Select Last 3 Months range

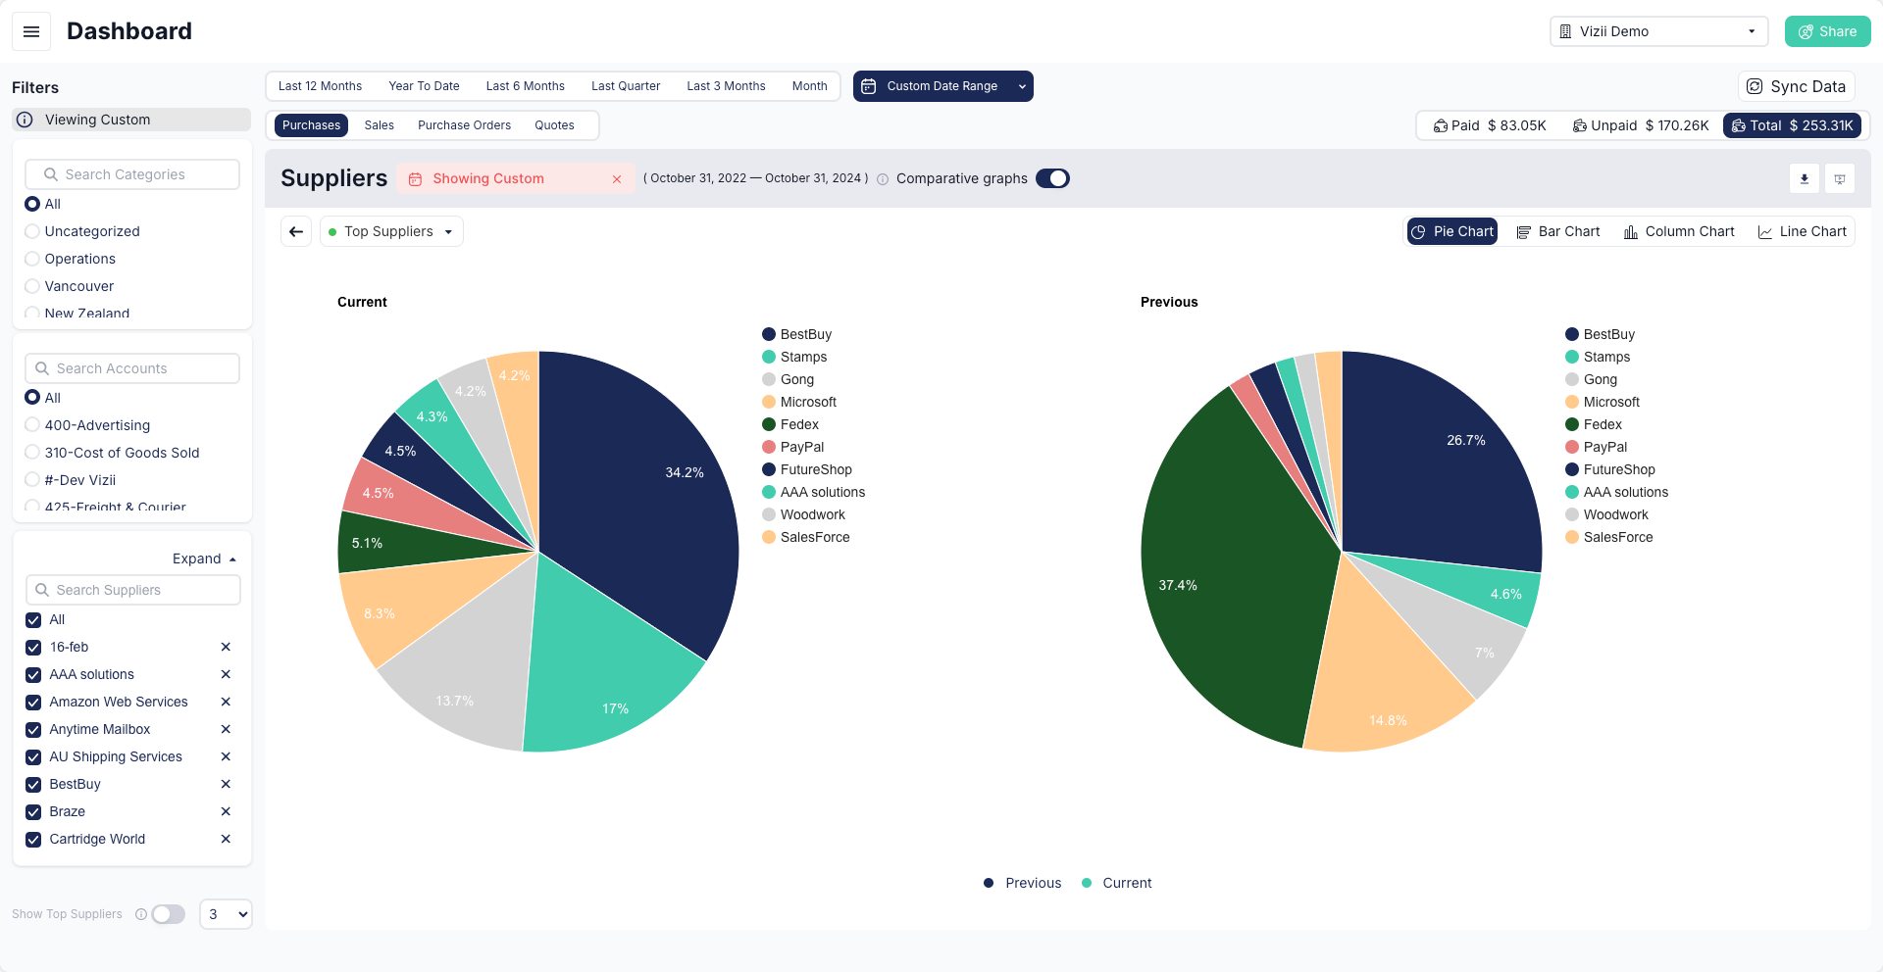coord(726,86)
